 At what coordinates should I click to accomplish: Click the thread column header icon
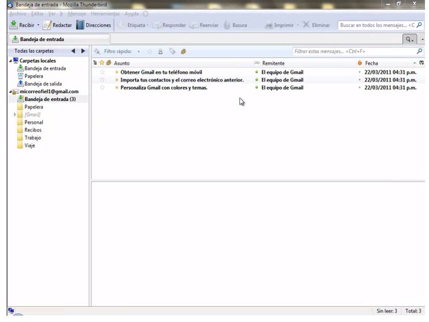(x=95, y=63)
